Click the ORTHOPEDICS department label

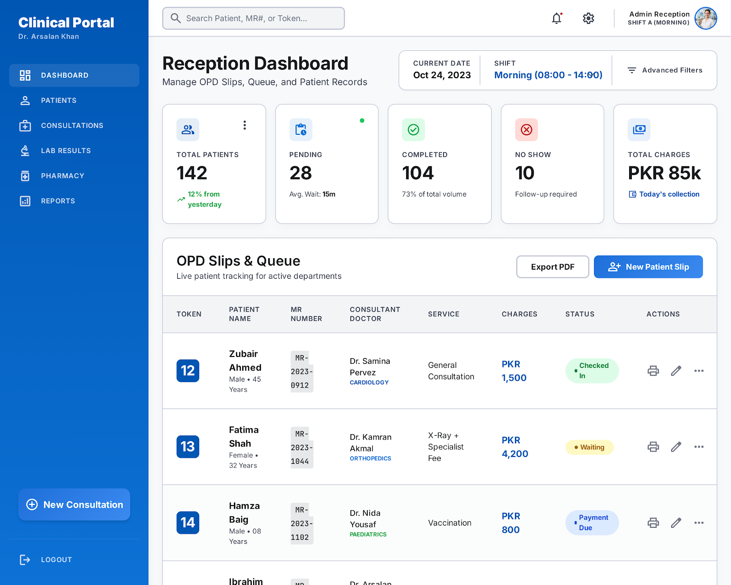(371, 458)
